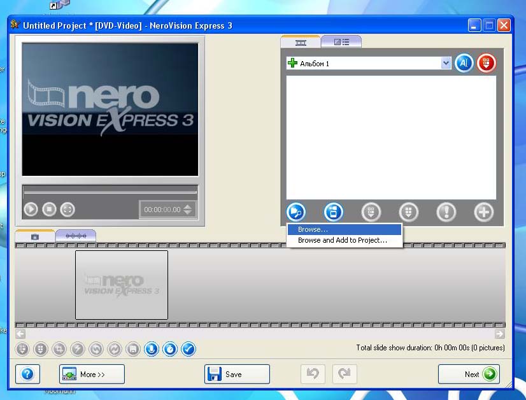This screenshot has width=526, height=400.
Task: Minimize the NeroVision Express window
Action: point(474,25)
